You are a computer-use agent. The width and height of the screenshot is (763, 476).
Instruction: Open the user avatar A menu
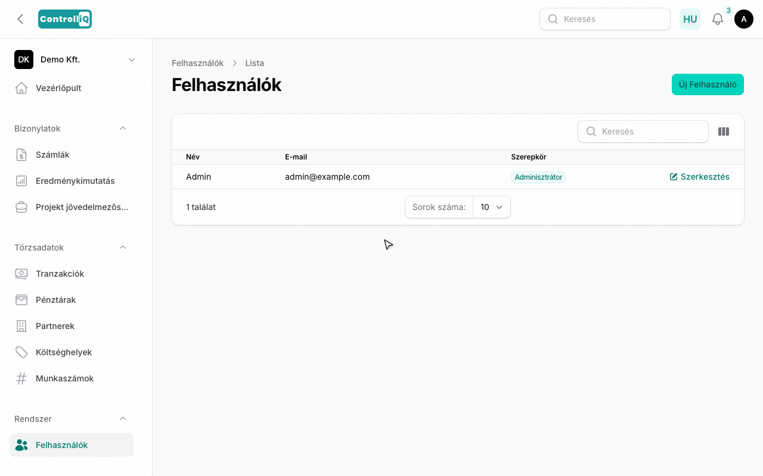pos(744,19)
